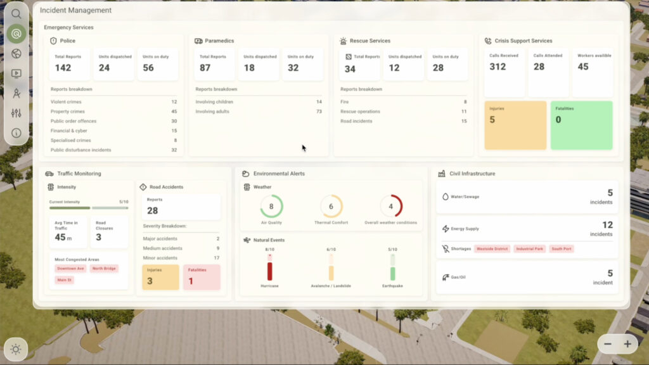Open the search icon in sidebar
The width and height of the screenshot is (649, 365).
point(16,14)
